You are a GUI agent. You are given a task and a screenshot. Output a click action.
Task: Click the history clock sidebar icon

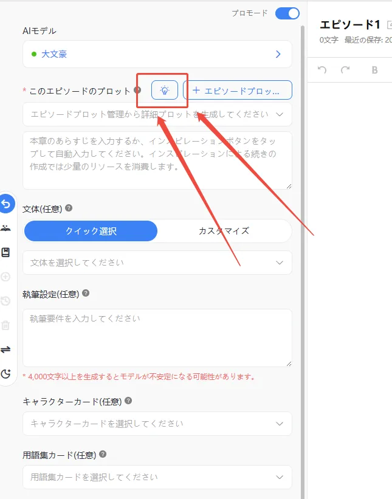coord(5,301)
